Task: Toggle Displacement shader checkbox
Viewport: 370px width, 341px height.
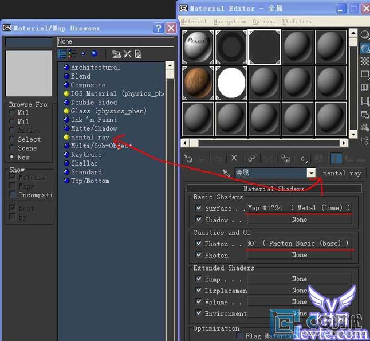Action: click(x=199, y=290)
